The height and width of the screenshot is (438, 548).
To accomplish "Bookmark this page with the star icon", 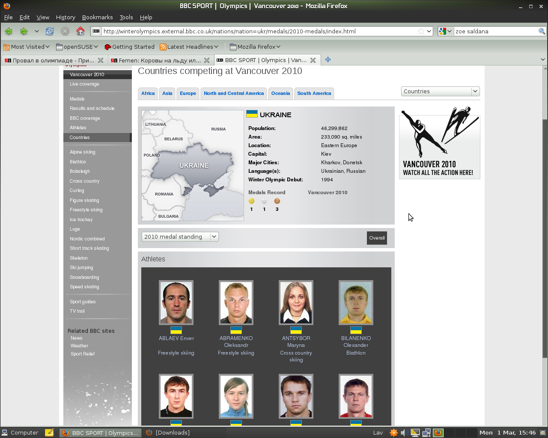I will click(x=421, y=31).
